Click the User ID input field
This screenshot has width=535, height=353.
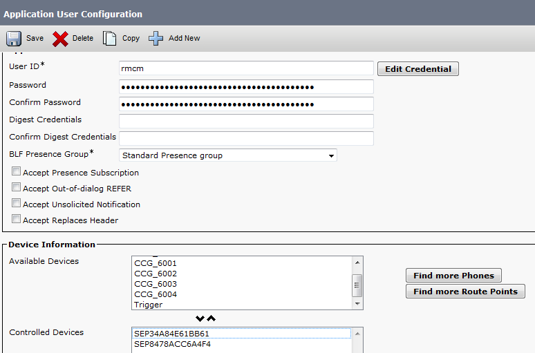[x=246, y=68]
